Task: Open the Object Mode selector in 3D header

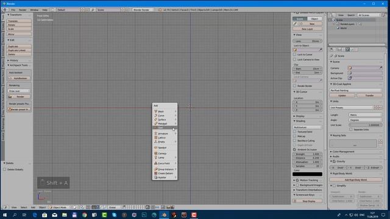Action: tap(60, 207)
